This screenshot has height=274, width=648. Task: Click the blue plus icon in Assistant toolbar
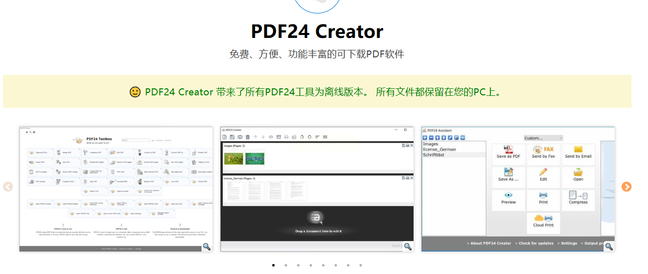tap(425, 138)
